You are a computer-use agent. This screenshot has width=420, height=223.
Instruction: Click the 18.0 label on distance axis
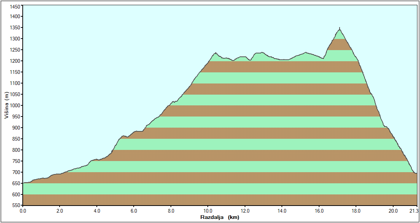(x=356, y=211)
